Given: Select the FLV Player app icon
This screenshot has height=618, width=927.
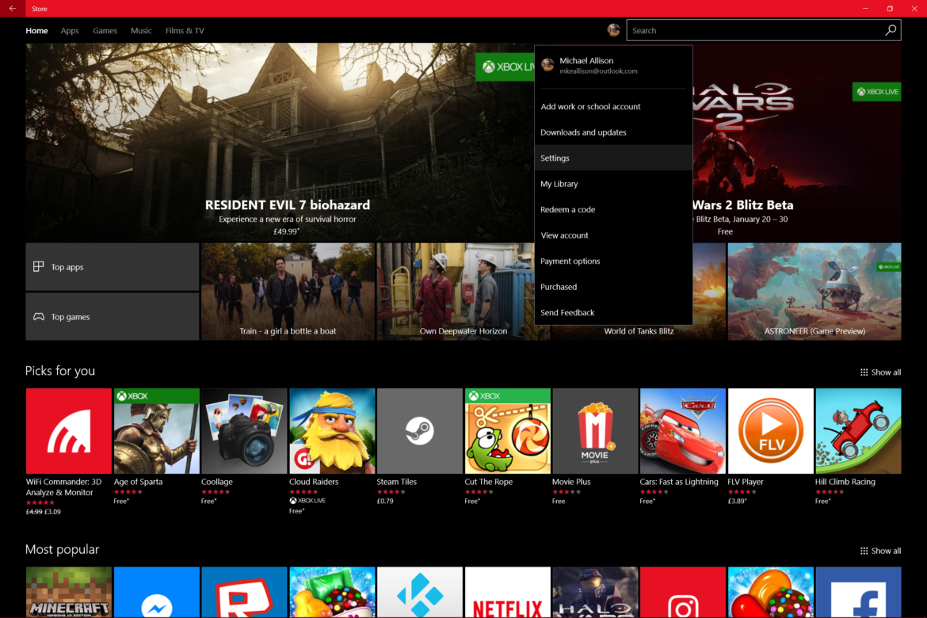Looking at the screenshot, I should pos(770,431).
